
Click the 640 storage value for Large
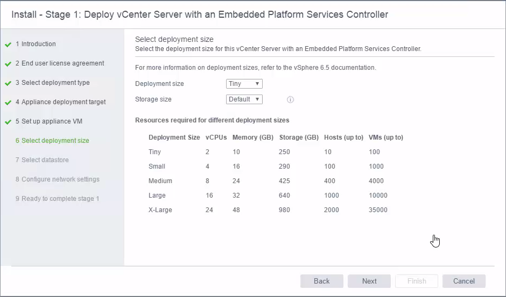pyautogui.click(x=284, y=195)
